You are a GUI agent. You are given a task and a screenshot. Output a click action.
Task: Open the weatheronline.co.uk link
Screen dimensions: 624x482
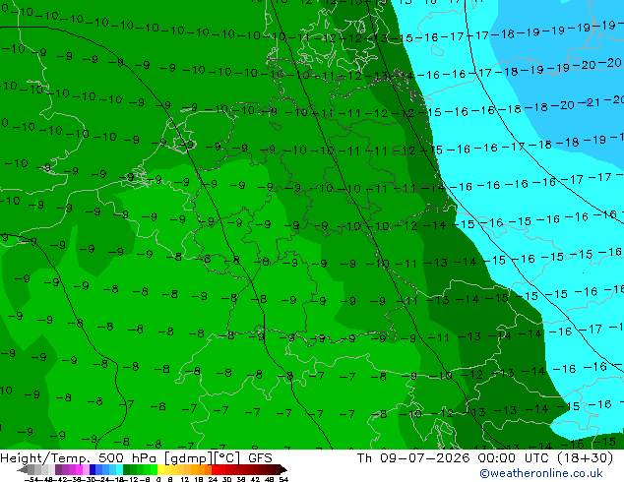pos(540,473)
